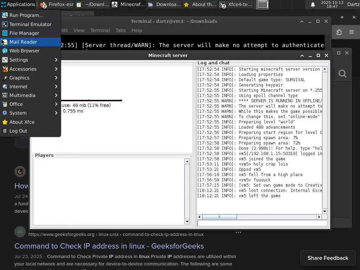Launch Web Browser from Applications menu

(24, 51)
